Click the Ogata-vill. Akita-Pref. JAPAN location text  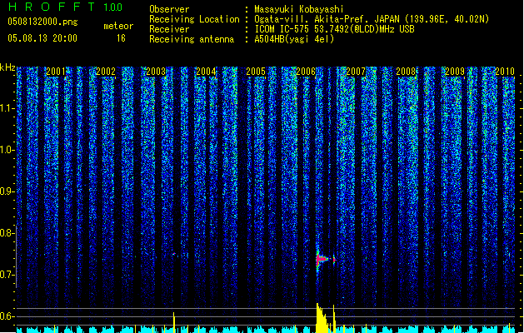click(372, 19)
